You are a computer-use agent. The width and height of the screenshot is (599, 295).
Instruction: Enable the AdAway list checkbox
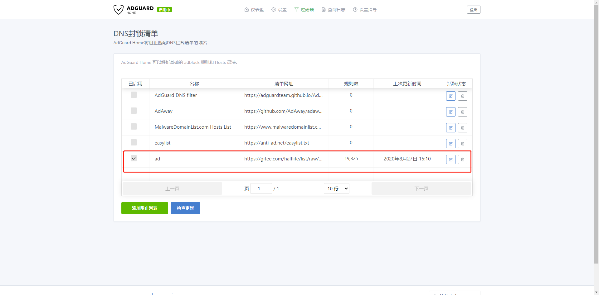tap(134, 111)
